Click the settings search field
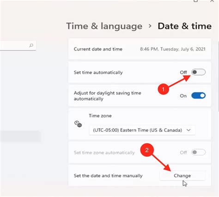219x197 pixels. click(x=18, y=45)
